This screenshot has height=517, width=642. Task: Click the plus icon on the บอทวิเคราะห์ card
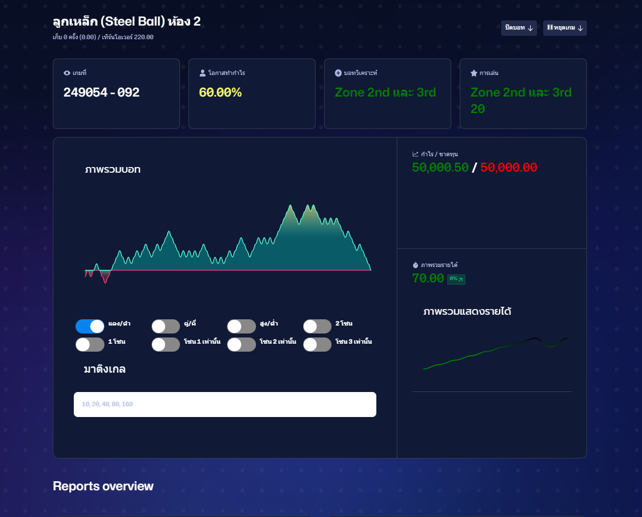[x=338, y=73]
